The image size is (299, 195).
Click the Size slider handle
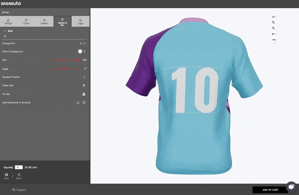(79, 60)
